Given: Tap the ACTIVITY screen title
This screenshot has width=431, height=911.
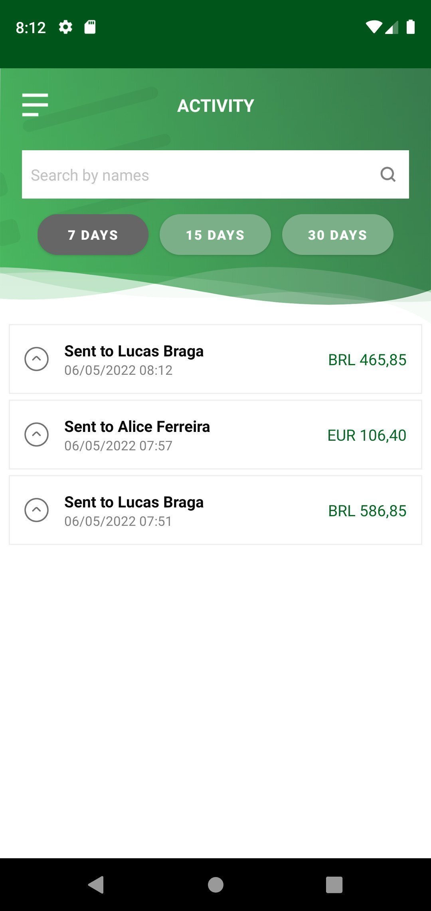Looking at the screenshot, I should (215, 106).
